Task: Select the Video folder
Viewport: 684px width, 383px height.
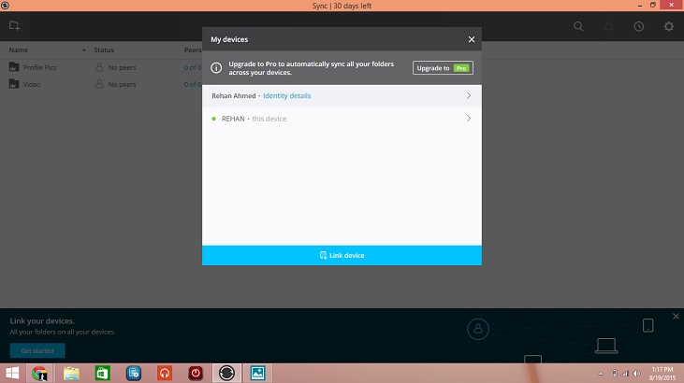Action: pos(32,84)
